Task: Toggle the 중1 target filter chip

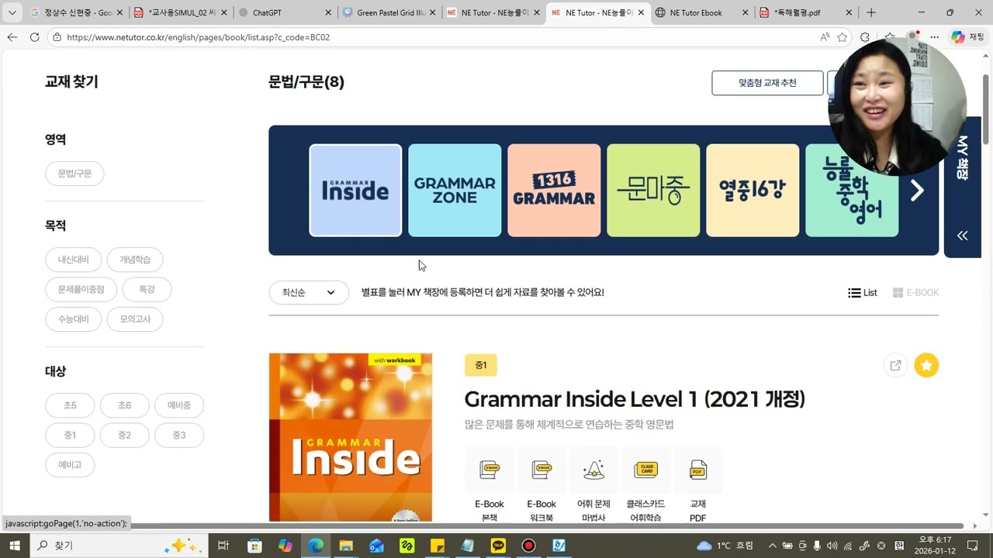Action: click(x=71, y=436)
